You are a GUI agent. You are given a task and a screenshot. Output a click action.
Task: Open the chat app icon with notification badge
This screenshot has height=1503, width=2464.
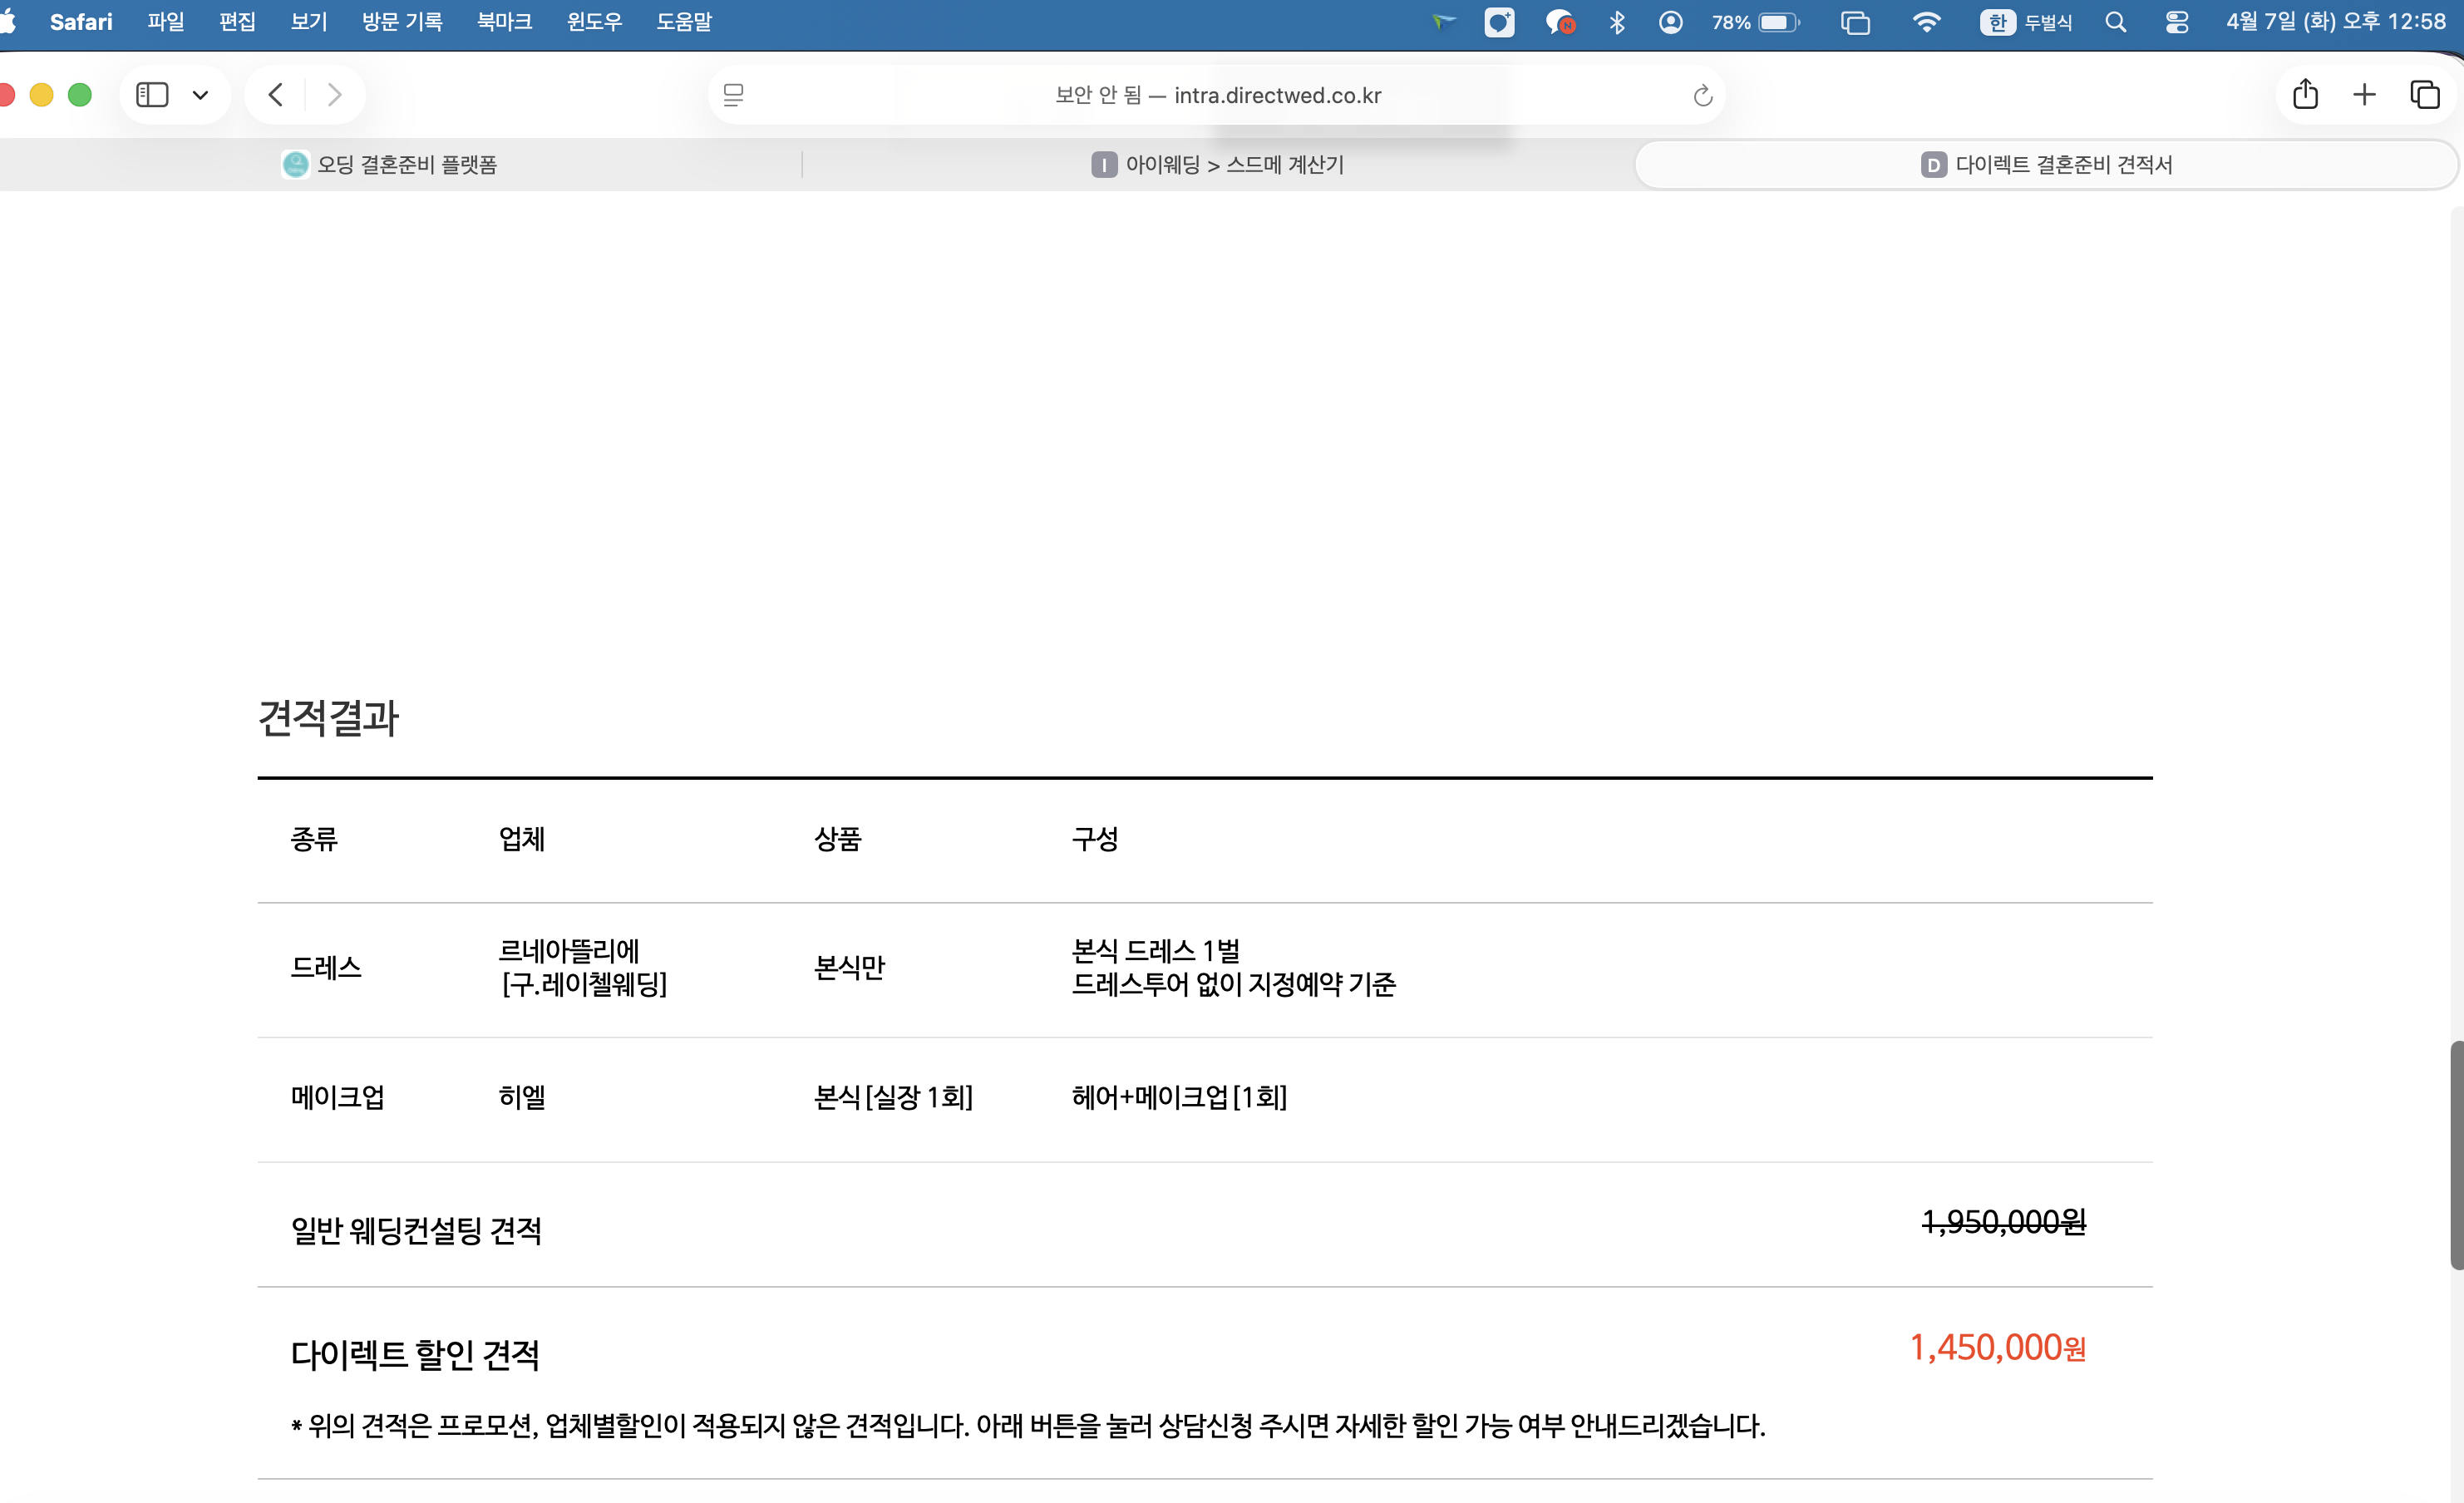tap(1560, 22)
